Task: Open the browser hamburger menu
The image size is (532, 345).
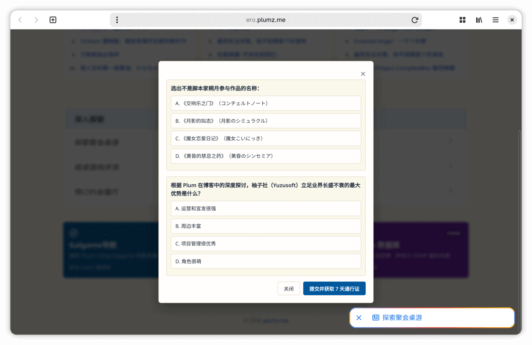Action: 495,20
